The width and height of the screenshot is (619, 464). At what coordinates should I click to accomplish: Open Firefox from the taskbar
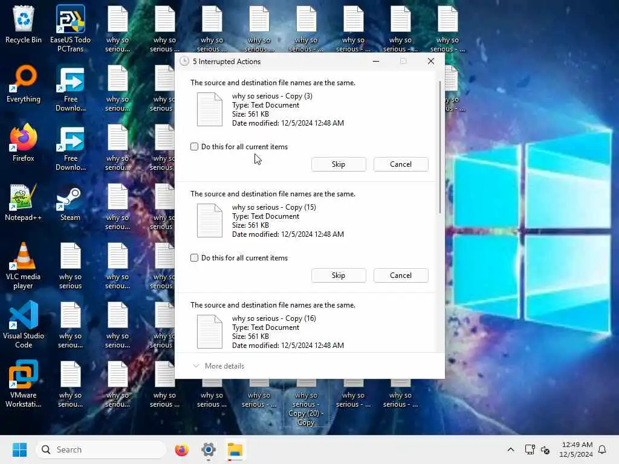181,449
